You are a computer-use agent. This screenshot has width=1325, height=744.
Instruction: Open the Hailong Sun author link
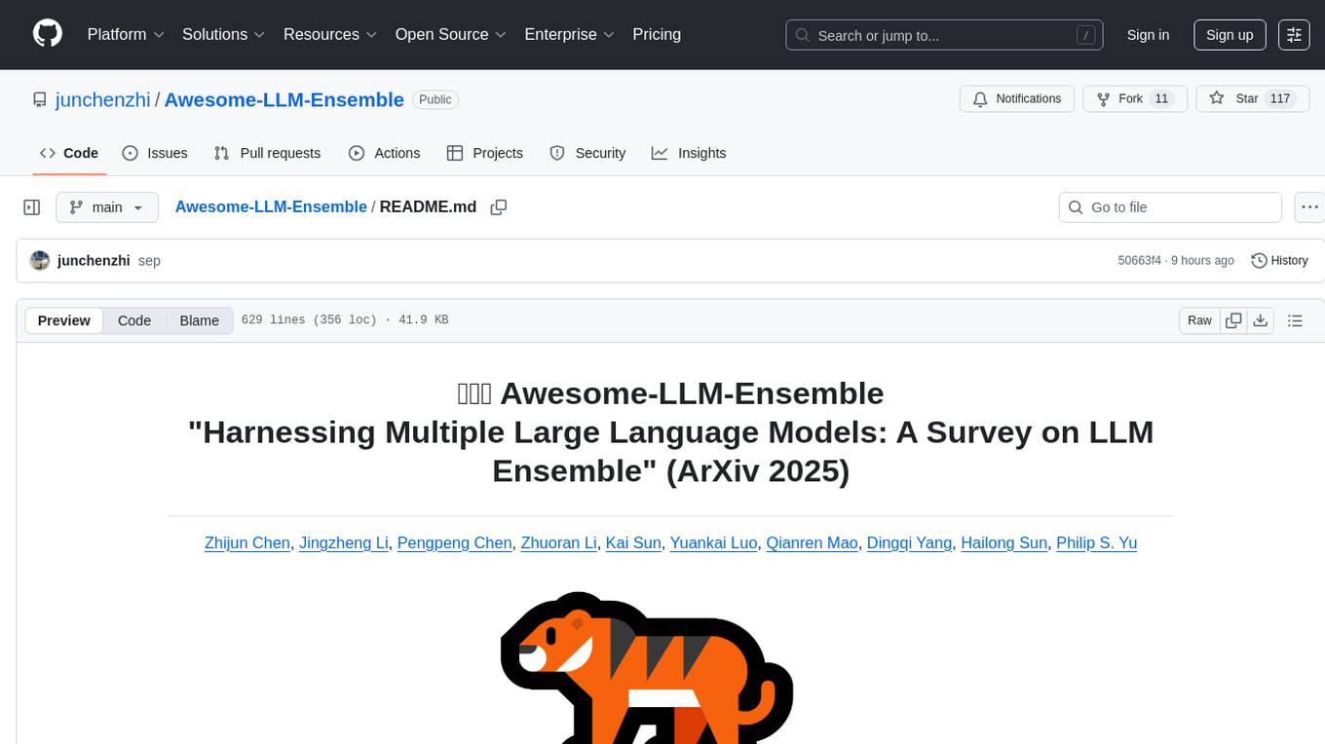pos(1004,542)
